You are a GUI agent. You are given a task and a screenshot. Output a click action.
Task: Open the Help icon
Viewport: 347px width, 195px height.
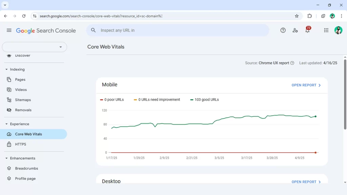[x=283, y=30]
